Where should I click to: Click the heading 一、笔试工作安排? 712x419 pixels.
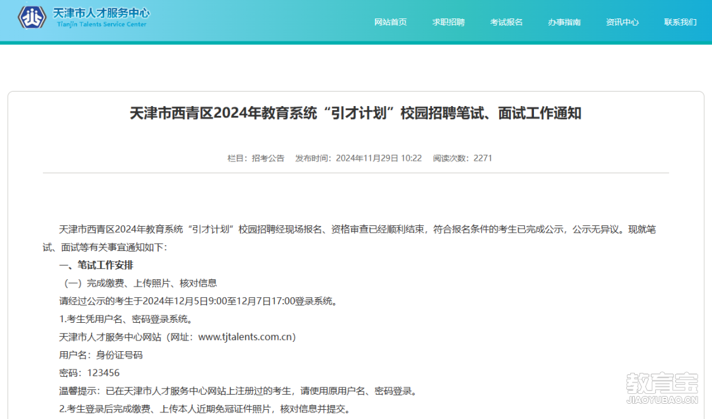pos(96,265)
